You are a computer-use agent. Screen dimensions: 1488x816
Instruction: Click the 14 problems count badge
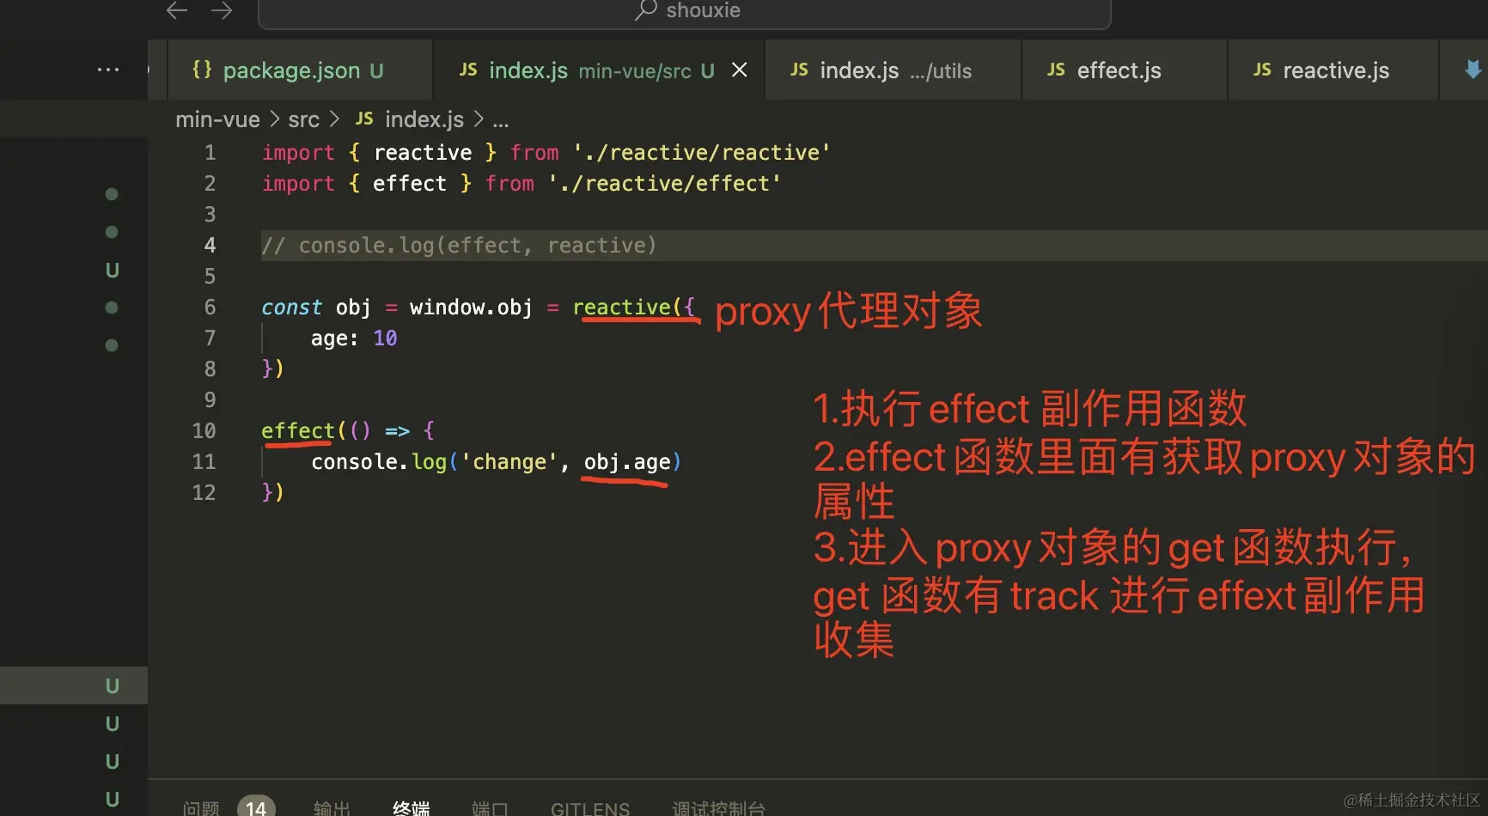pyautogui.click(x=256, y=807)
